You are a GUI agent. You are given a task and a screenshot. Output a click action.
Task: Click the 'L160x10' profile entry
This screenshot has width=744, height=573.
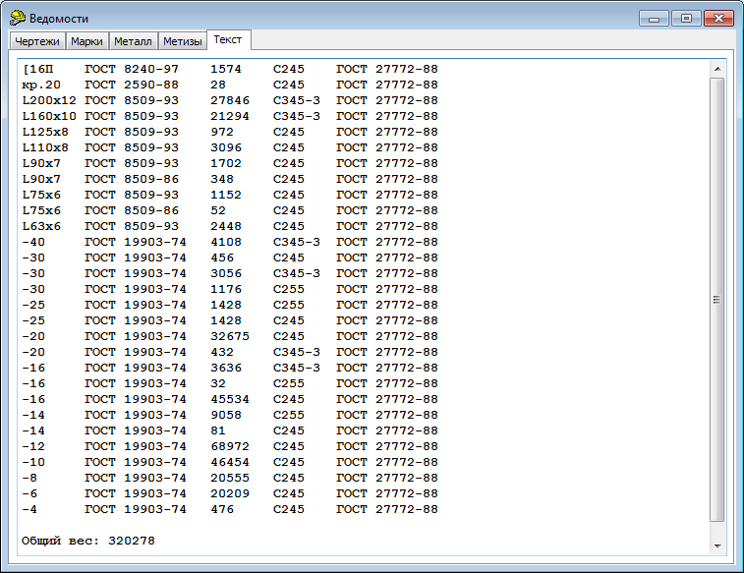coord(49,116)
